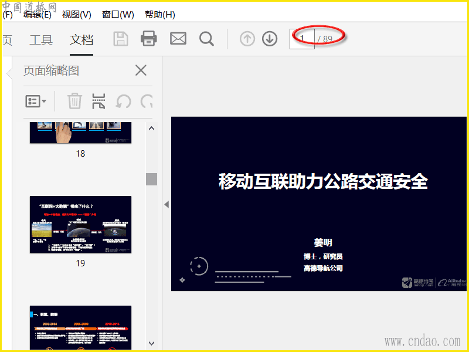This screenshot has height=352, width=469.
Task: Click the text 博士，研究员
Action: (323, 256)
